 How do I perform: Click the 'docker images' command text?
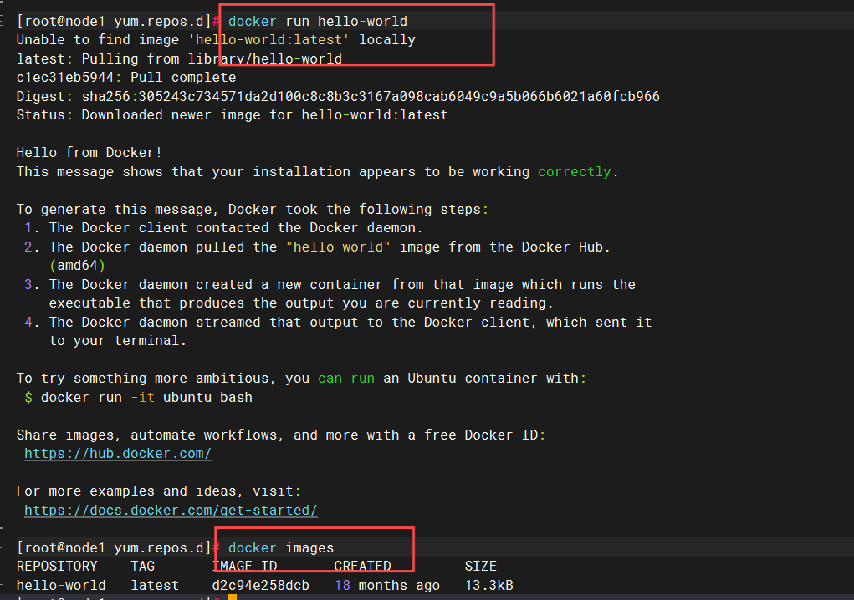tap(280, 548)
